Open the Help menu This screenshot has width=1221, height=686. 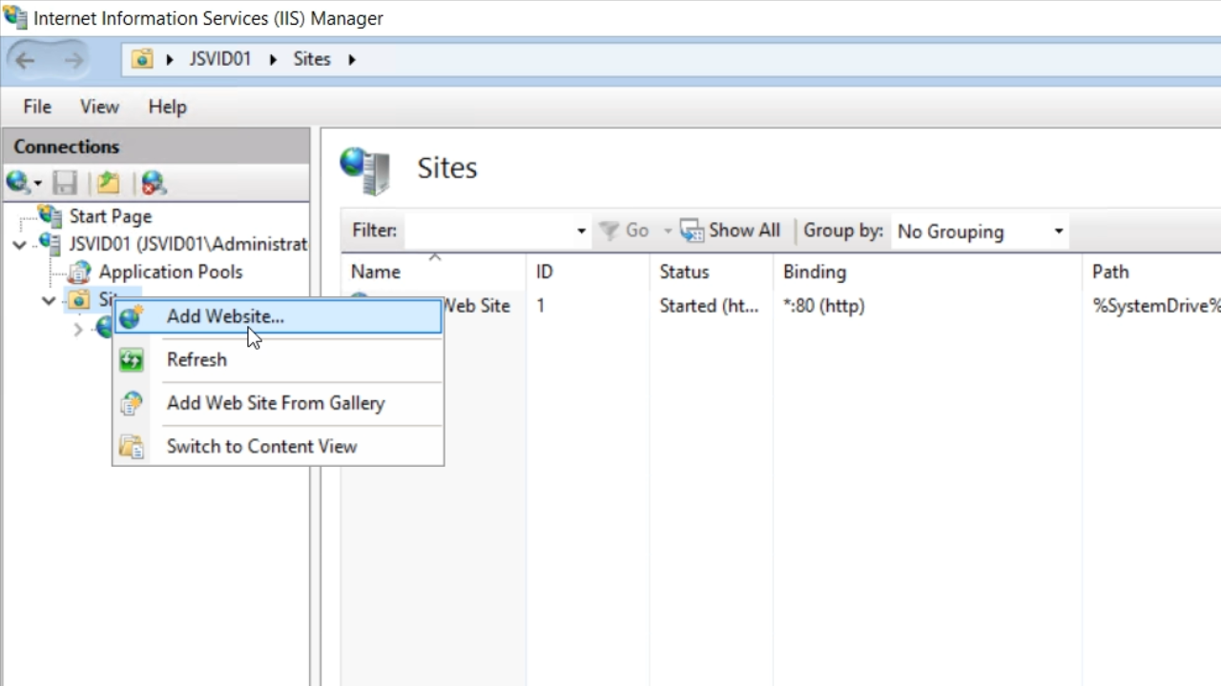point(167,107)
